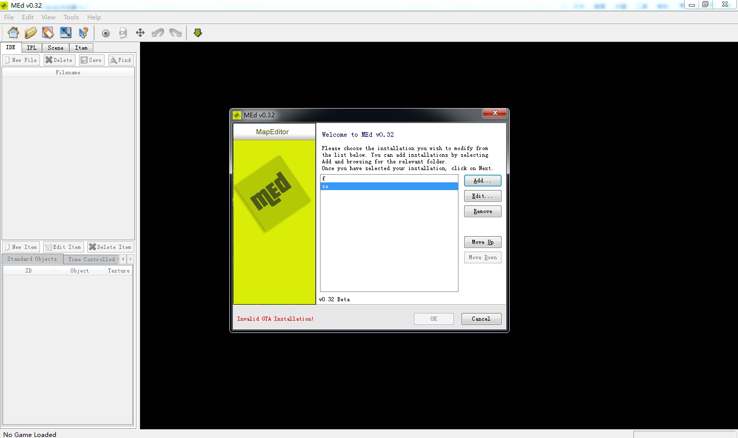The height and width of the screenshot is (438, 738).
Task: Click the Find button
Action: [121, 60]
